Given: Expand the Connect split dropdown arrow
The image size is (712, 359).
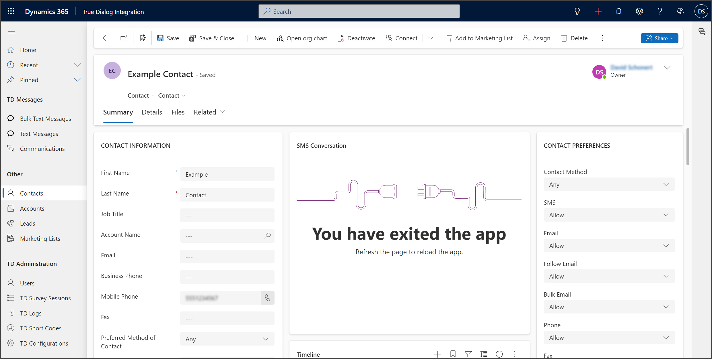Looking at the screenshot, I should click(431, 38).
